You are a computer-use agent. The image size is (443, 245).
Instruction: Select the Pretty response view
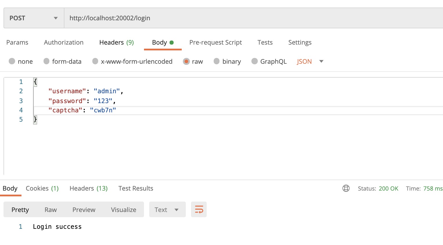[x=20, y=210]
